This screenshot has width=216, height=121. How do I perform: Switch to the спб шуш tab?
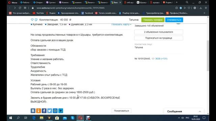click(x=129, y=2)
